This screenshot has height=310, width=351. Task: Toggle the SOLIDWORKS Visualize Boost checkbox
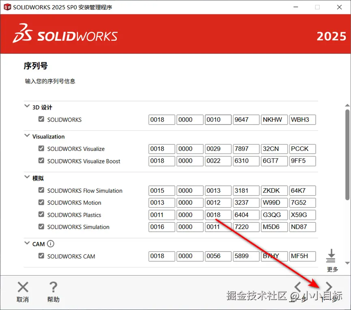tap(41, 161)
